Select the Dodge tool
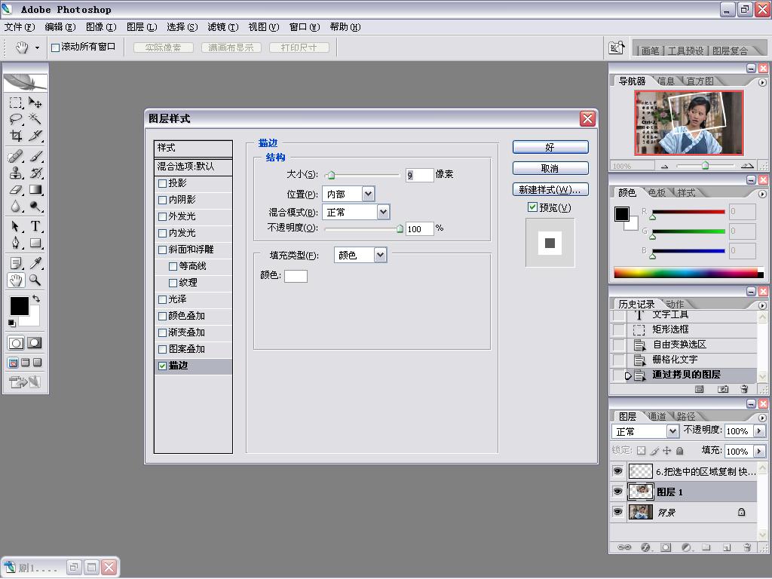The width and height of the screenshot is (772, 579). coord(35,206)
